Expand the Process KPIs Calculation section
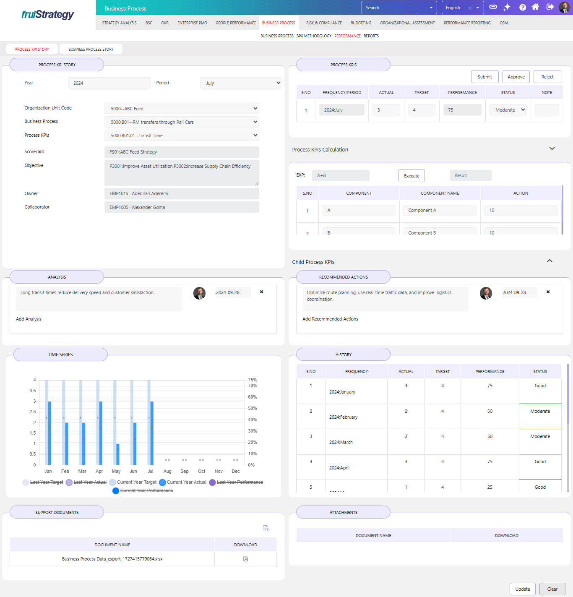The width and height of the screenshot is (573, 597). 552,149
